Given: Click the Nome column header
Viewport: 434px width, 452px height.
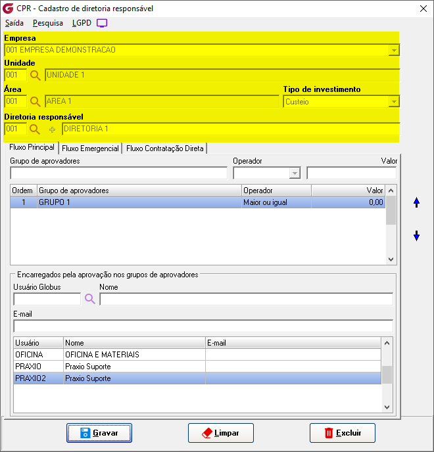Looking at the screenshot, I should tap(134, 343).
